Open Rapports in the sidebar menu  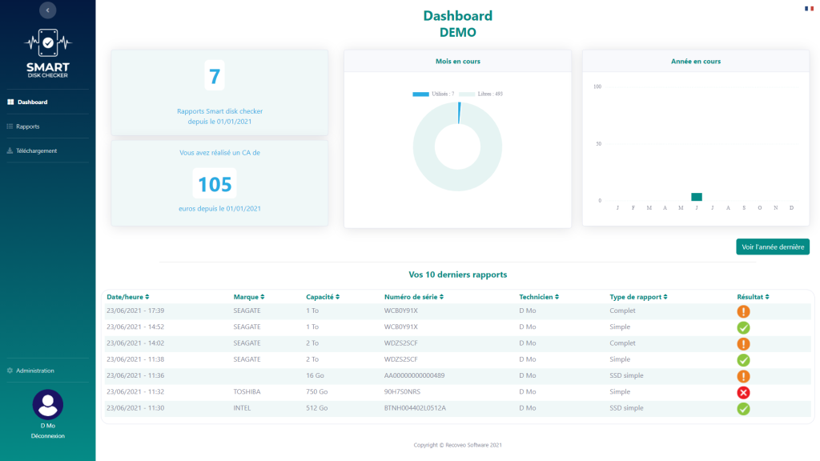[x=27, y=126]
